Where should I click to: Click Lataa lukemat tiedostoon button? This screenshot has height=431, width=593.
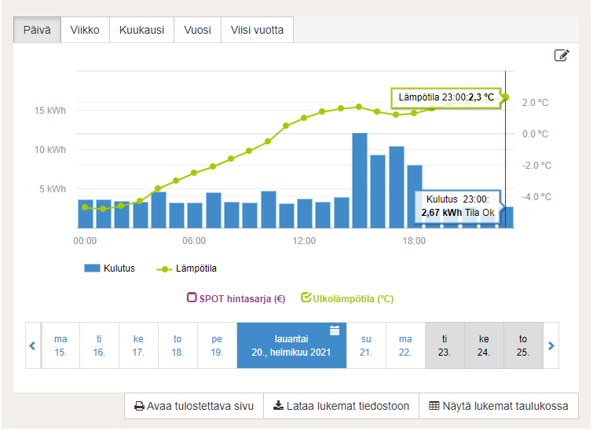tap(341, 407)
